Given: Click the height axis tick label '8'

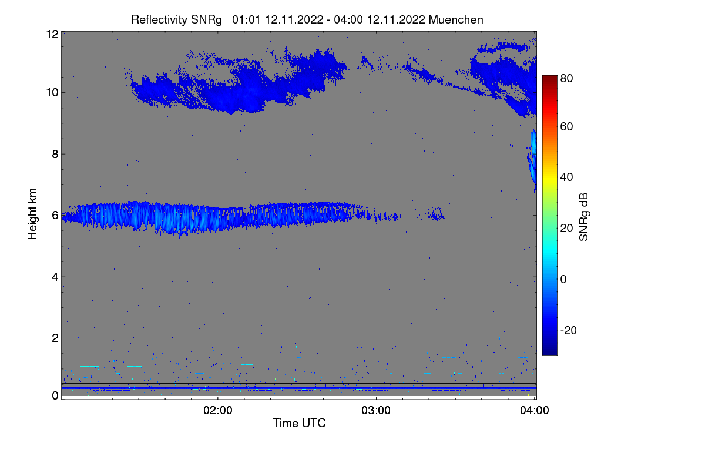Looking at the screenshot, I should tap(55, 154).
